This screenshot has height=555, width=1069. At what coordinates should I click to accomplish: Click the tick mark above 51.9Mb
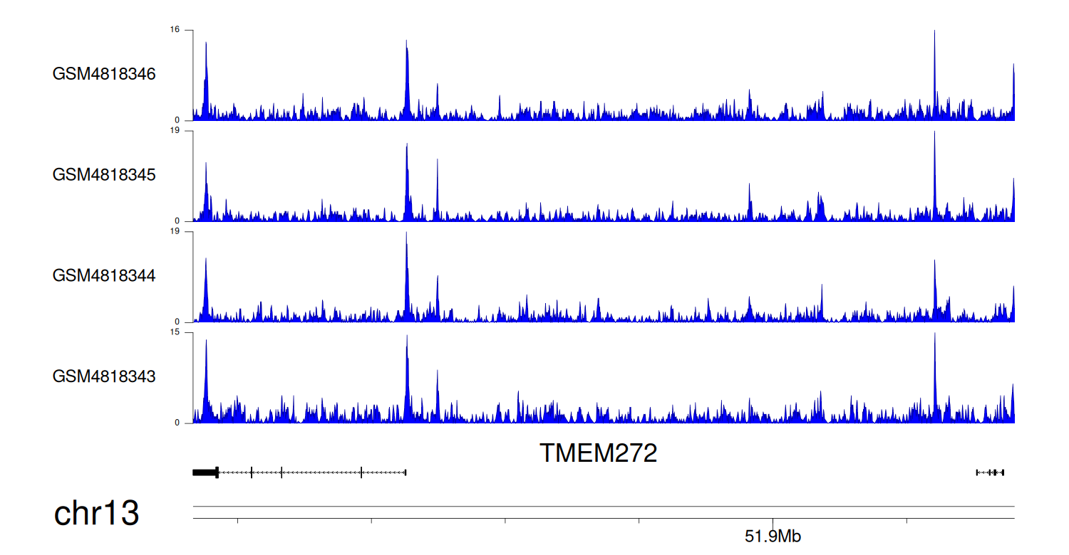click(x=773, y=521)
